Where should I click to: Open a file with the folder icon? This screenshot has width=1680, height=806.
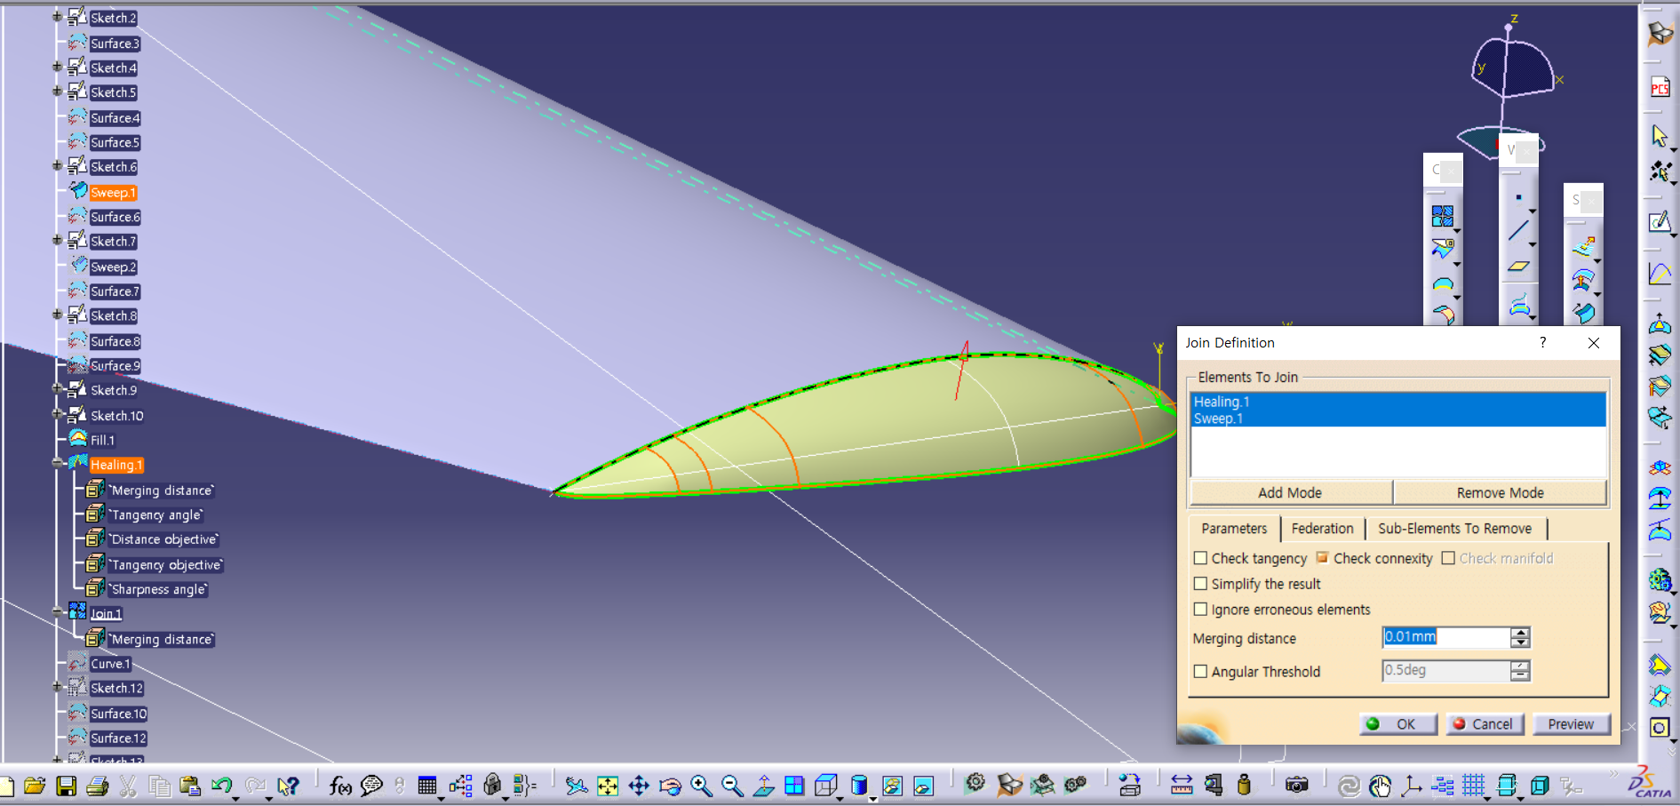tap(35, 786)
